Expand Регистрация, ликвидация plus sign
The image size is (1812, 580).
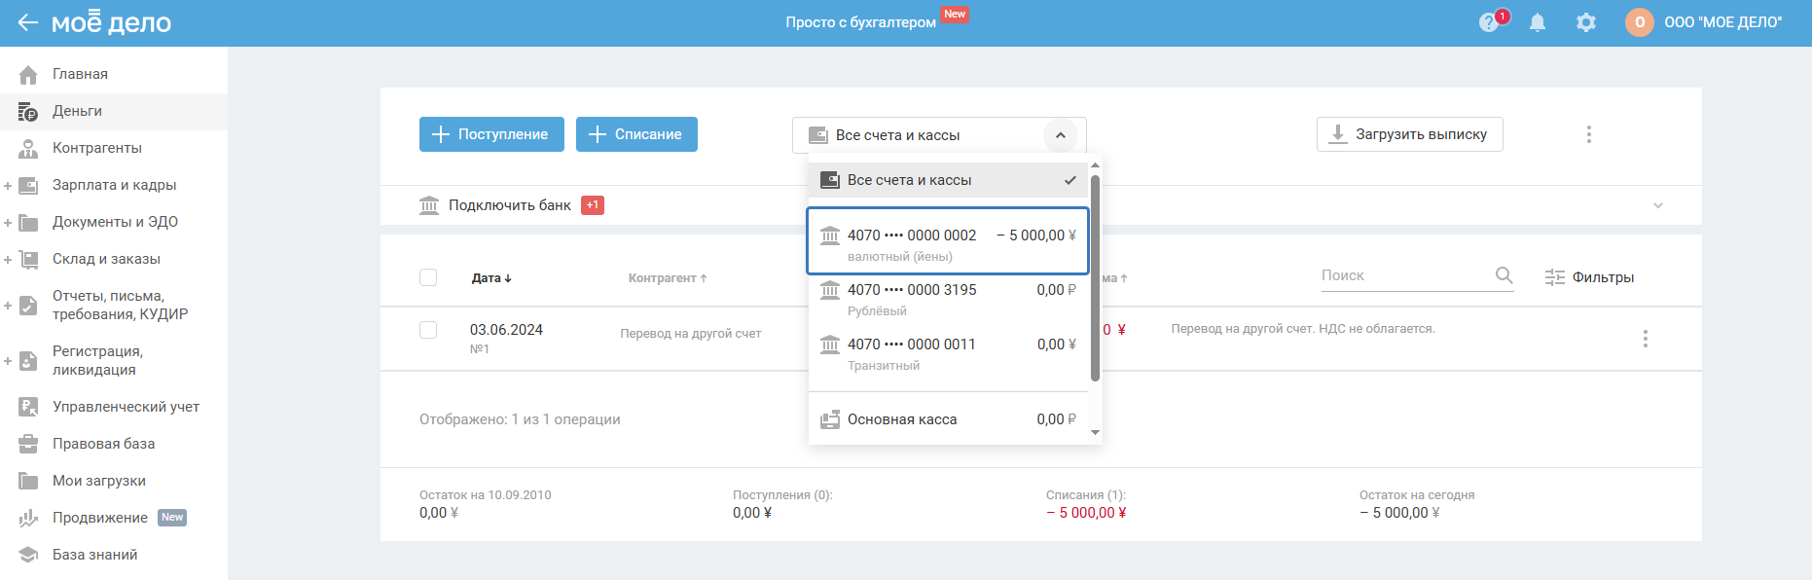tap(8, 361)
